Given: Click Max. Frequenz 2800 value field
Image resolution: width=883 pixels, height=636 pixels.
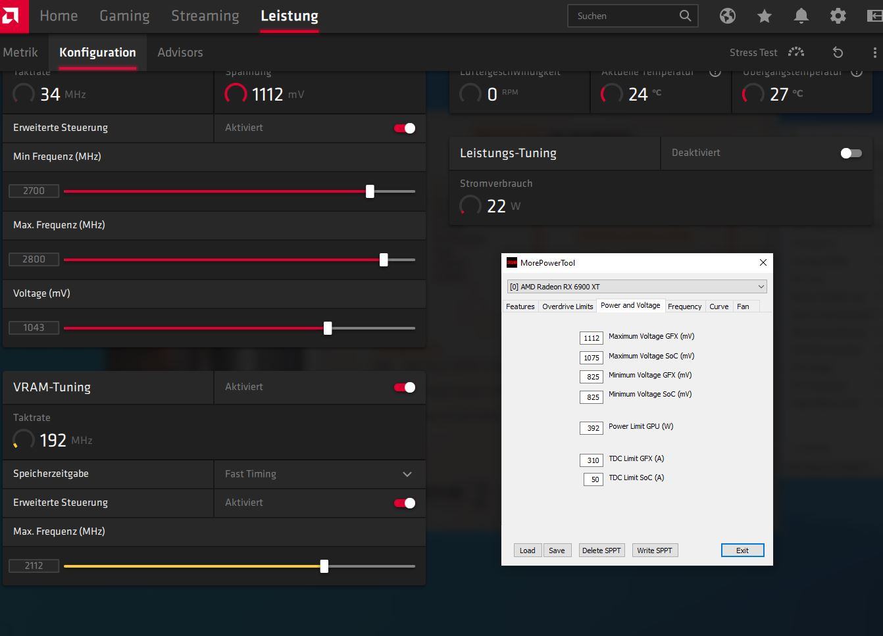Looking at the screenshot, I should [x=34, y=259].
